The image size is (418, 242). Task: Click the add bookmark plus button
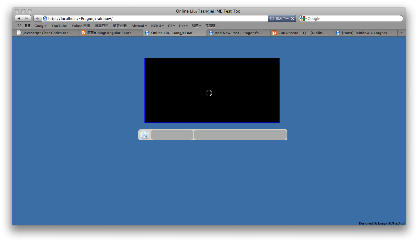(x=37, y=18)
